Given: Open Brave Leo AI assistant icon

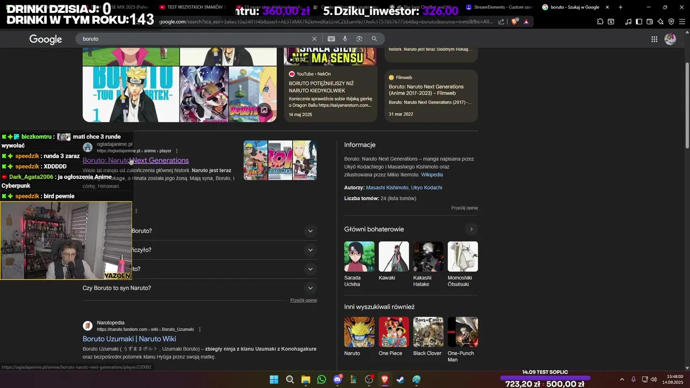Looking at the screenshot, I should click(x=660, y=22).
